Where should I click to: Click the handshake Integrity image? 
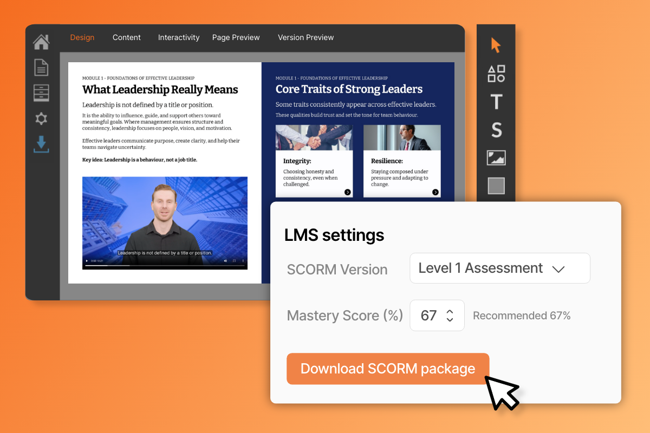(314, 137)
